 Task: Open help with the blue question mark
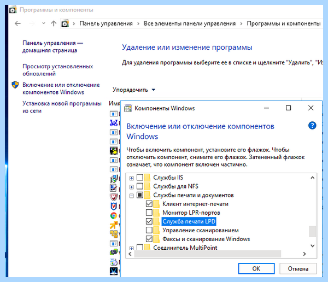click(x=312, y=126)
